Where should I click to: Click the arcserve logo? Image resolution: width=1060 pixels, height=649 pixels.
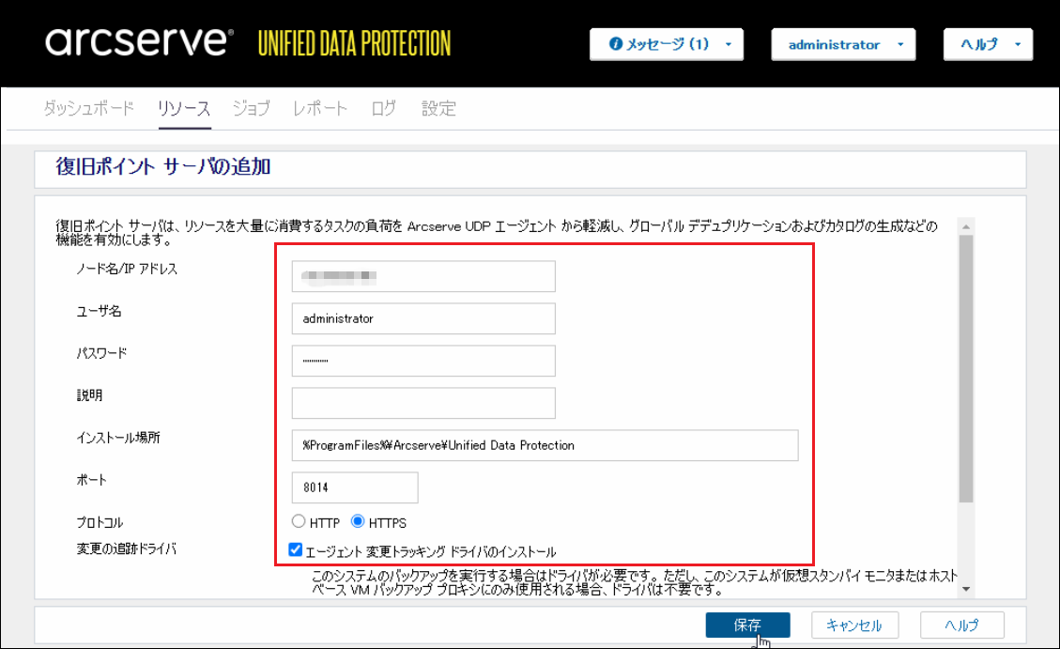[139, 41]
